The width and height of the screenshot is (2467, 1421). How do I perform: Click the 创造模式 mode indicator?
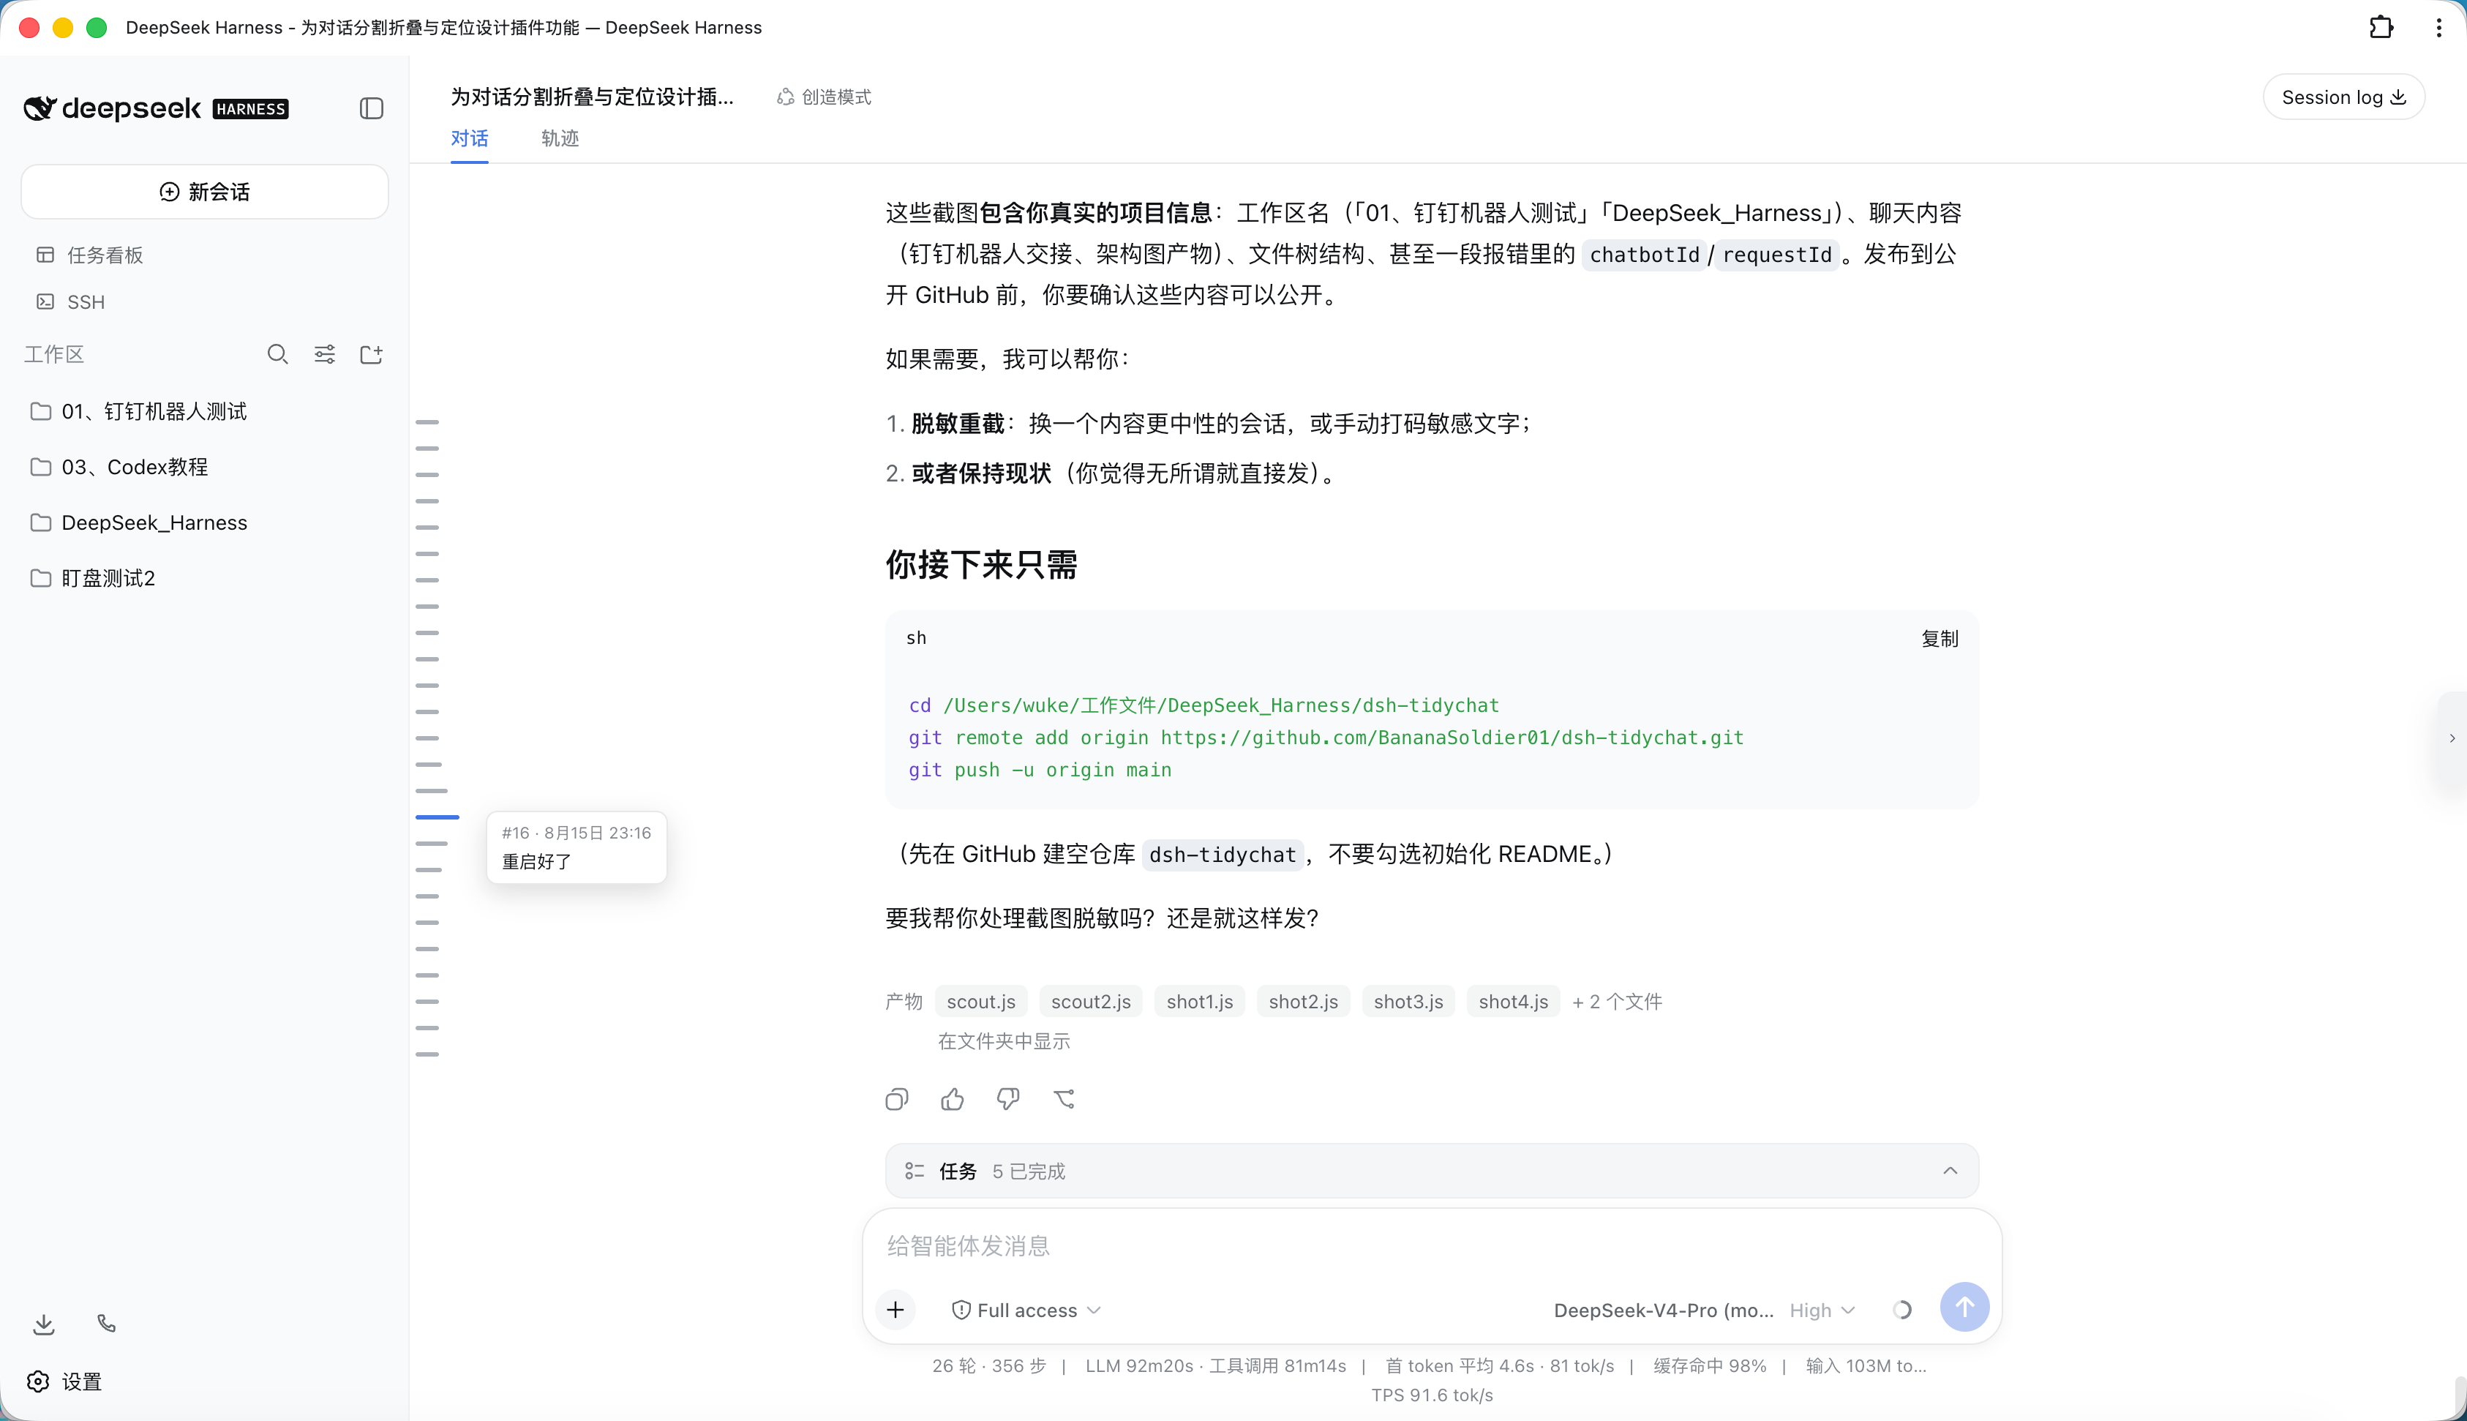pyautogui.click(x=825, y=97)
